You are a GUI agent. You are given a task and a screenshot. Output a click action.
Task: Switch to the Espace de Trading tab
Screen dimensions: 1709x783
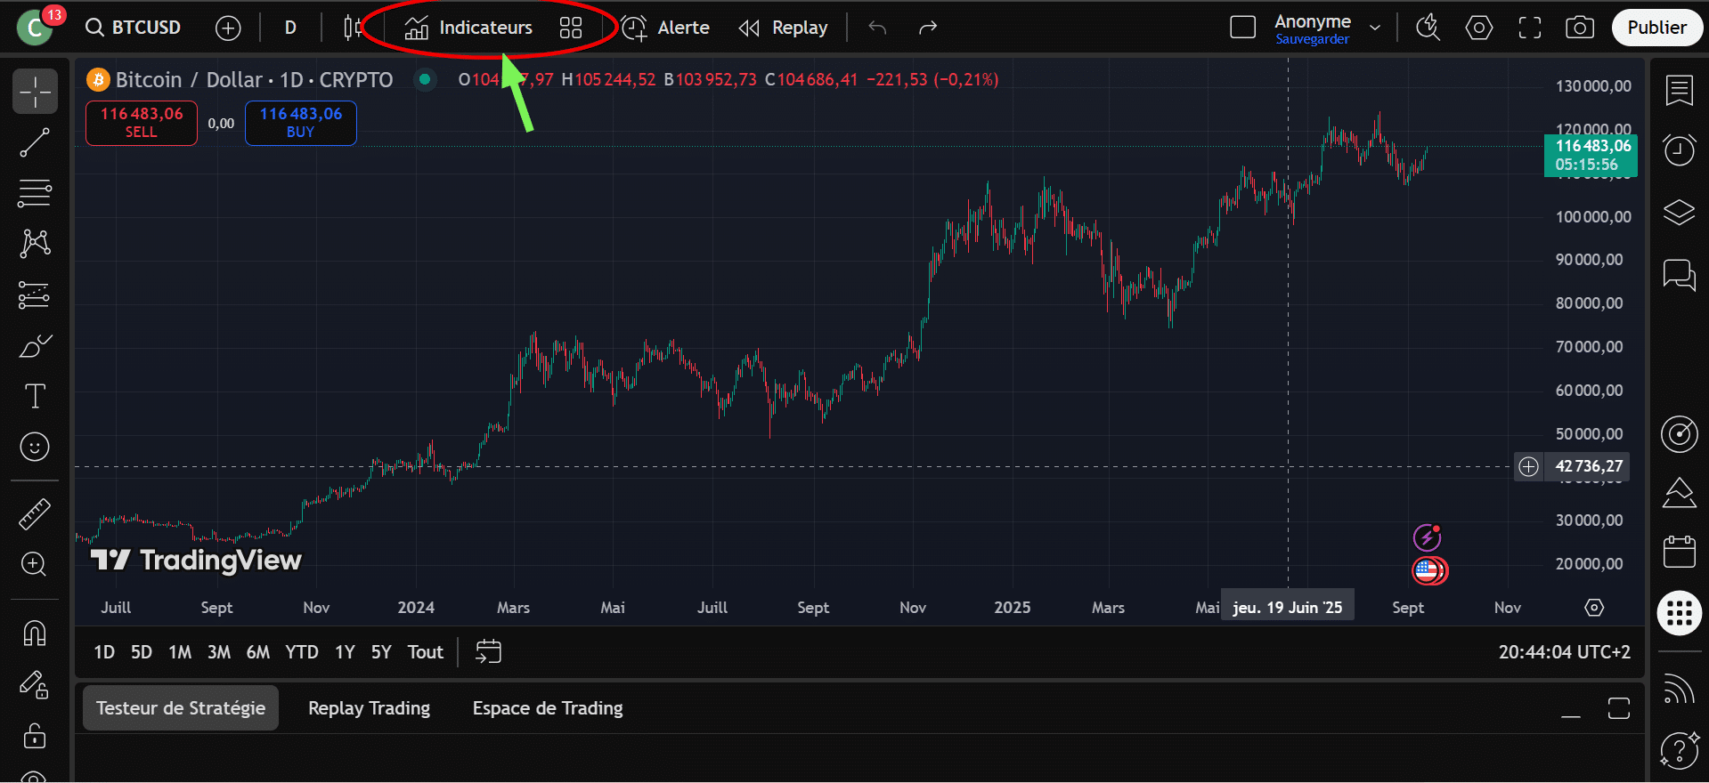tap(547, 708)
